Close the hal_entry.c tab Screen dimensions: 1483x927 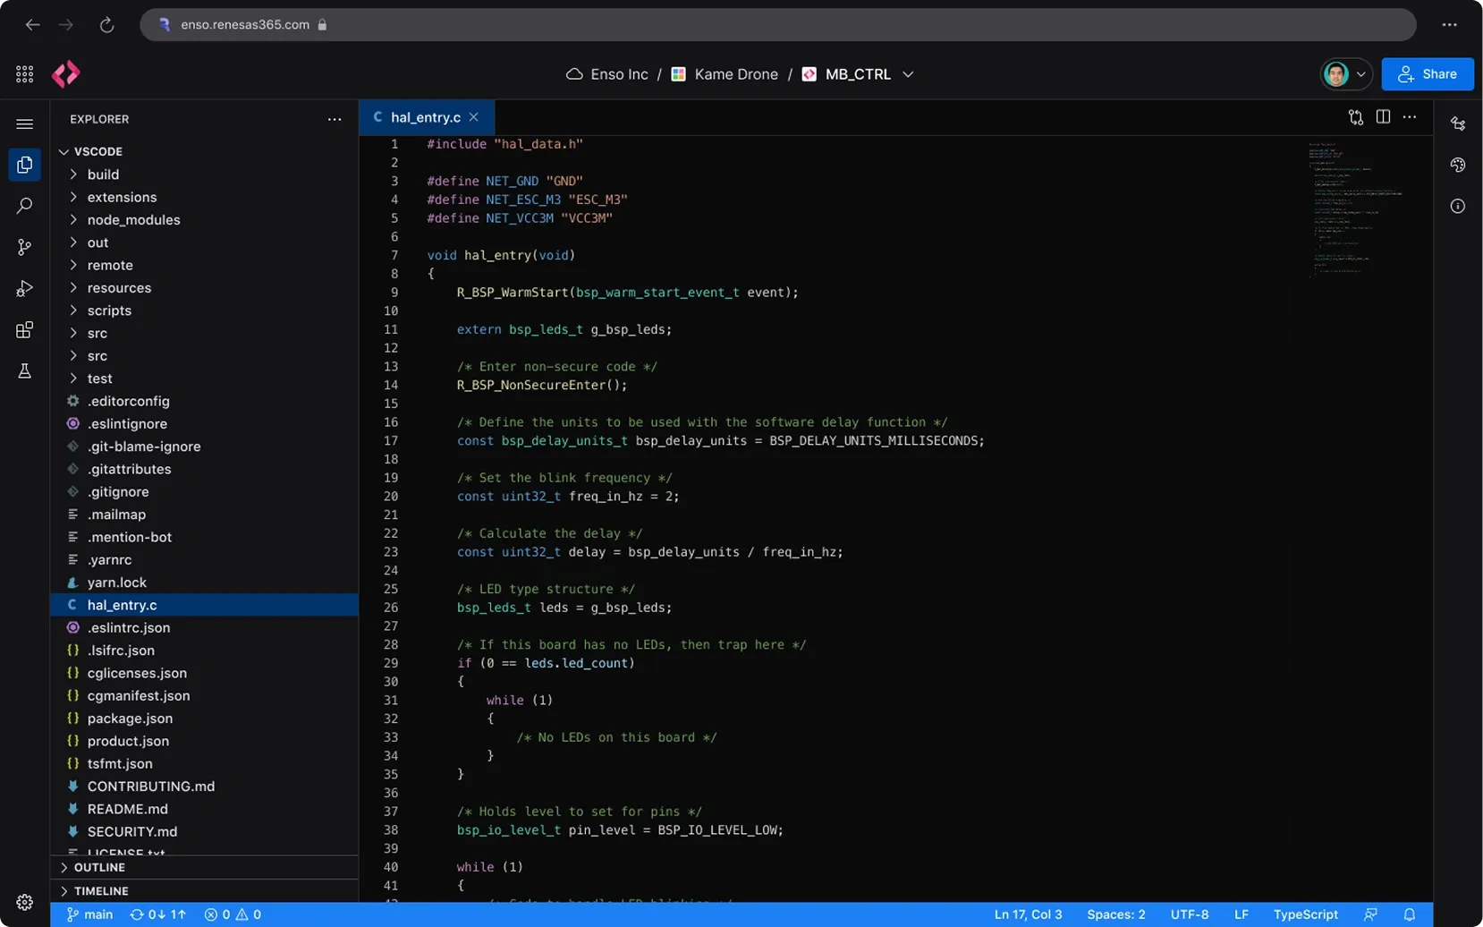(x=474, y=117)
